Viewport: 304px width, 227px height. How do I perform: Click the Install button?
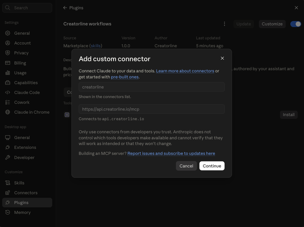coord(289,115)
